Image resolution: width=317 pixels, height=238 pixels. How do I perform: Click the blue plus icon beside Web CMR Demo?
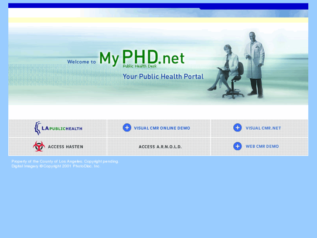(x=237, y=146)
